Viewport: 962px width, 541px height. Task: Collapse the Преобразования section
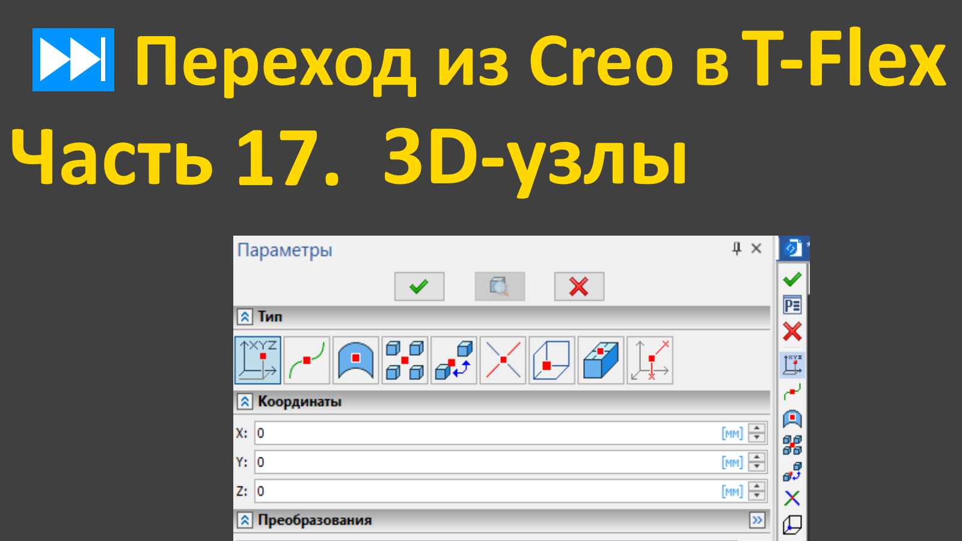[x=245, y=521]
